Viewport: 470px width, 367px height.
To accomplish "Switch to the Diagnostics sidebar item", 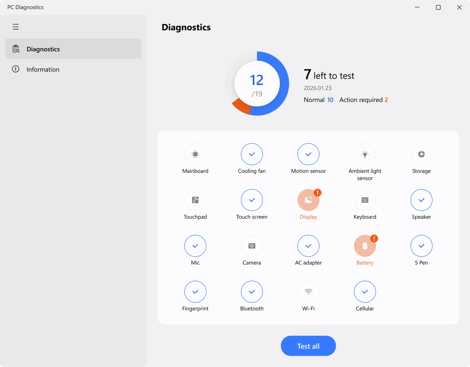I will (x=73, y=49).
